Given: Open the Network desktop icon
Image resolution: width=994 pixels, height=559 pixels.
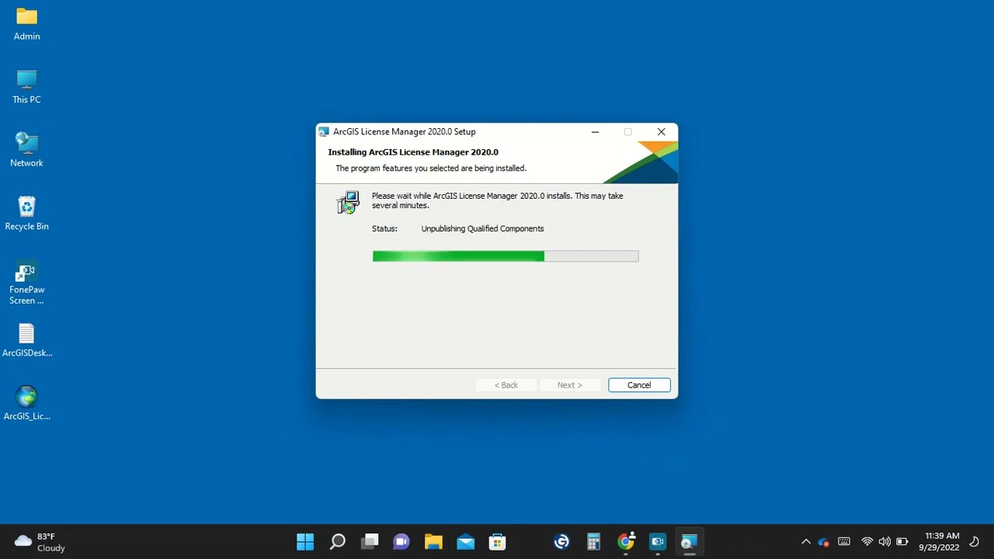Looking at the screenshot, I should (26, 150).
